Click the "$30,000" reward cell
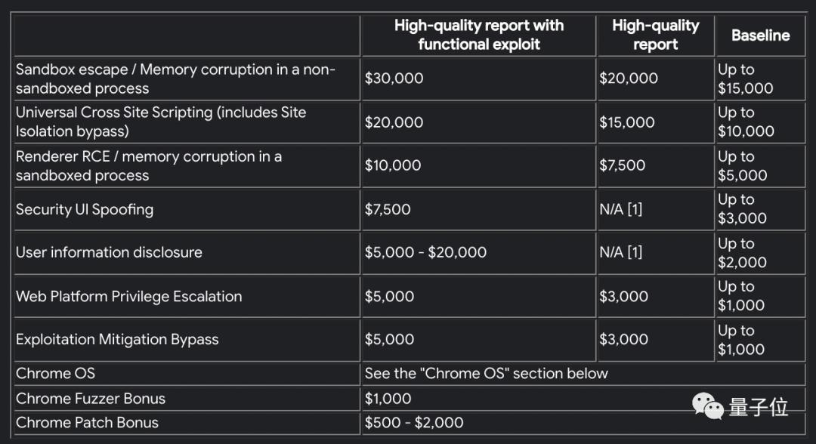This screenshot has width=816, height=444. 394,79
